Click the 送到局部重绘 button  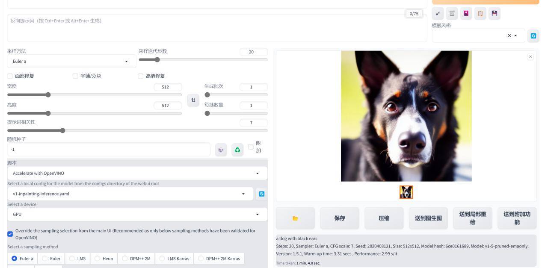pos(473,218)
